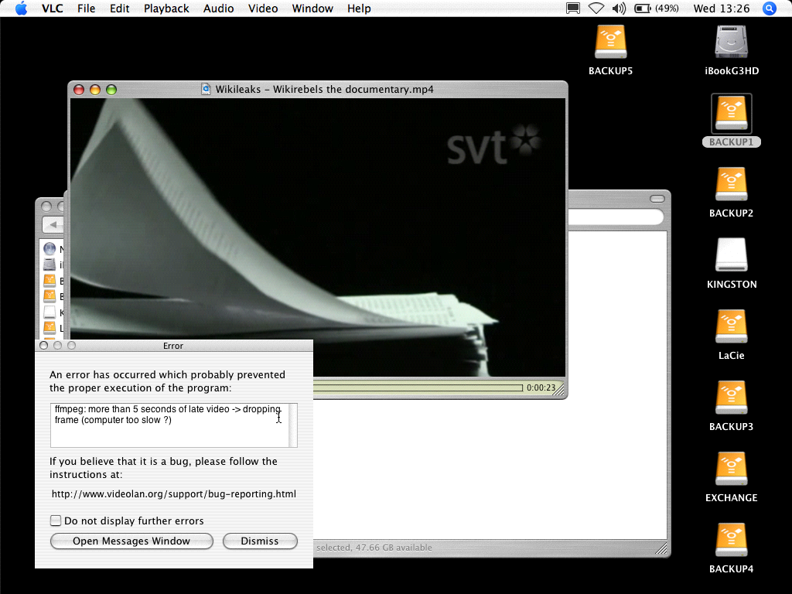
Task: Click the Finder window search field
Action: 616,217
